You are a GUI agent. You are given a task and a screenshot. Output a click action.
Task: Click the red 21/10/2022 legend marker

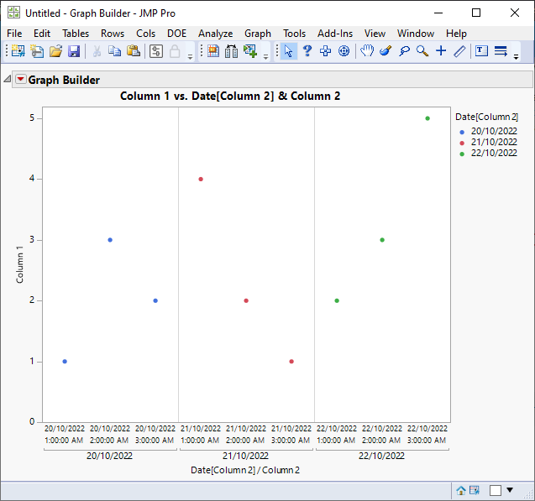(461, 142)
